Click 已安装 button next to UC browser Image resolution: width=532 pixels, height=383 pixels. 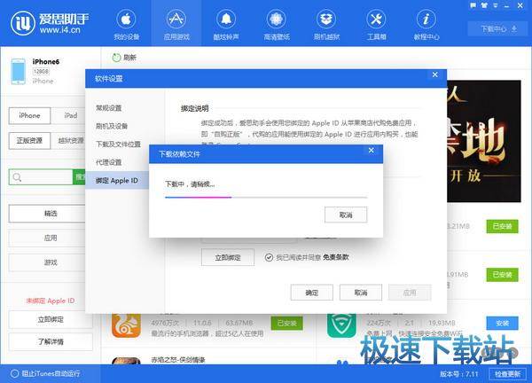click(x=286, y=324)
